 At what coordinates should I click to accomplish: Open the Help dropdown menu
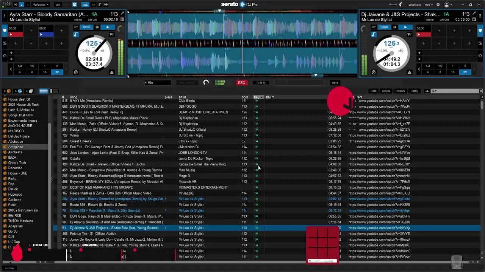(x=428, y=5)
